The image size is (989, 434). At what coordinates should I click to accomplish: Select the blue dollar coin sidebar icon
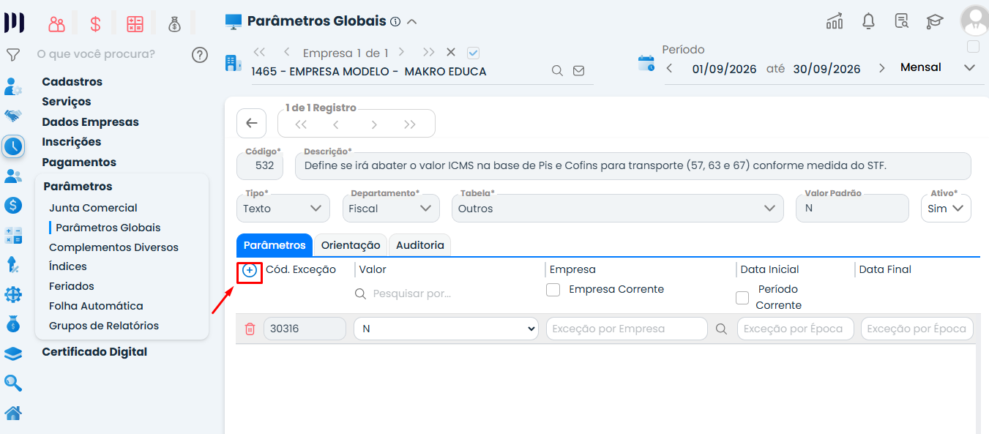13,206
